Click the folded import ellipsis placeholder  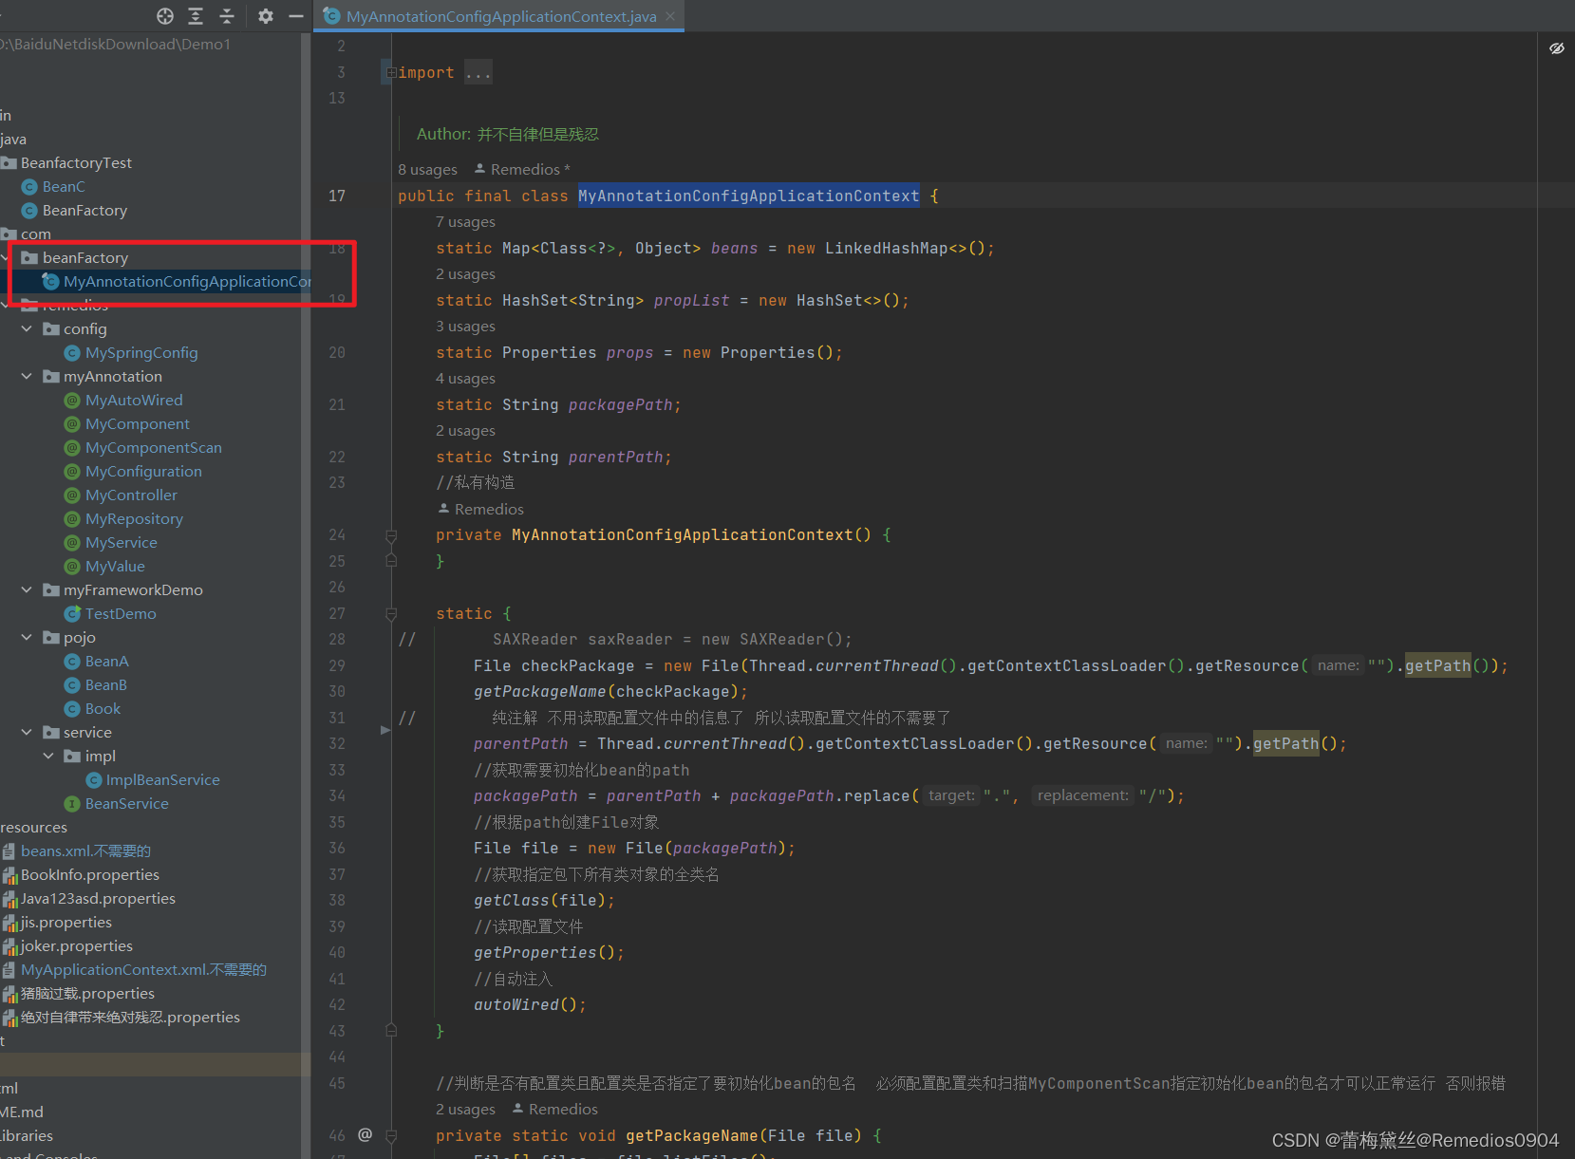pyautogui.click(x=478, y=73)
